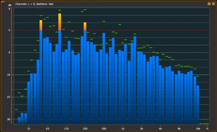Screen dimensions: 217x132
Task: Select the orange-tipped bar at 250 Hz
Action: pos(85,26)
